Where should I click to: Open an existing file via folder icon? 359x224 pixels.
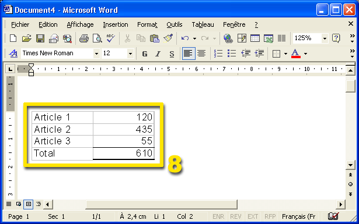click(26, 38)
